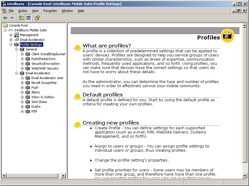Click the Drafts camera icon
Screen dimensions: 249x186
[28, 107]
